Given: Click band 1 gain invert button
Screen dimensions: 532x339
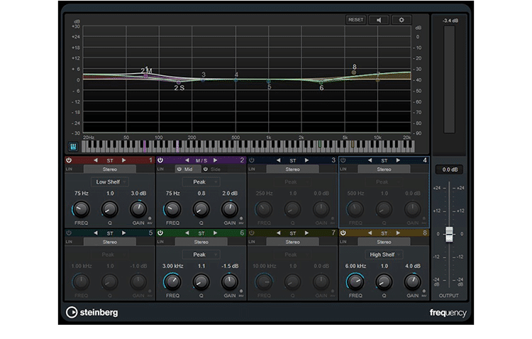Looking at the screenshot, I should (150, 218).
